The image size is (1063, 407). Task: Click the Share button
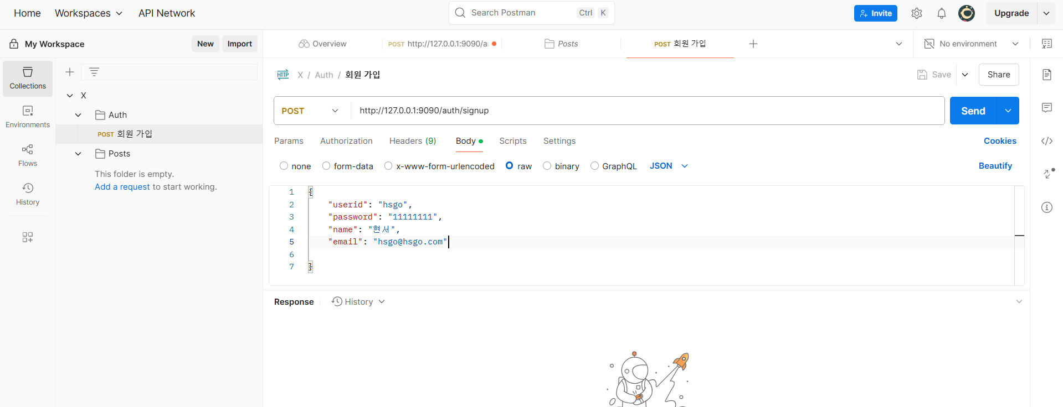[999, 75]
